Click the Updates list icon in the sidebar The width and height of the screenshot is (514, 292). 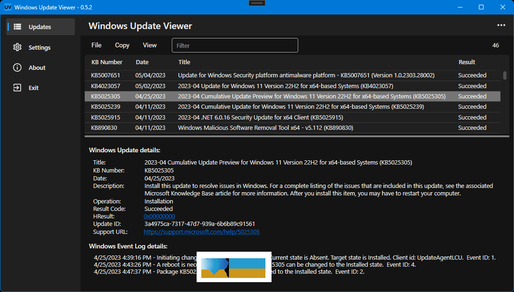coord(17,27)
